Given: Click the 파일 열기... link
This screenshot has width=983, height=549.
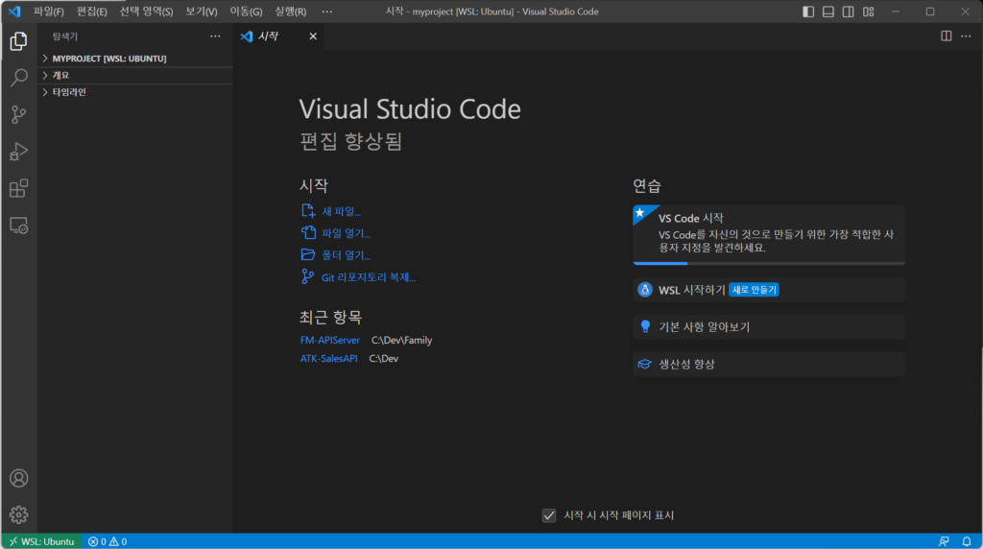Looking at the screenshot, I should point(346,233).
